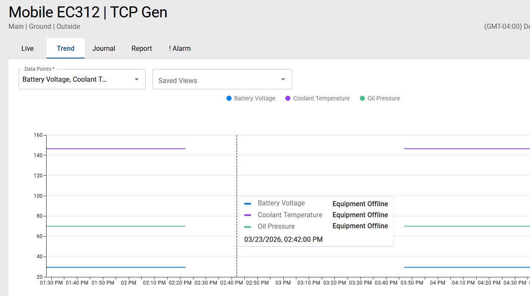Click the Saved Views dropdown arrow icon

[283, 80]
